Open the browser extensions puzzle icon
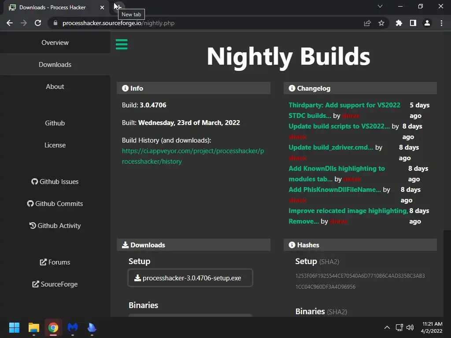This screenshot has width=451, height=338. coord(399,23)
